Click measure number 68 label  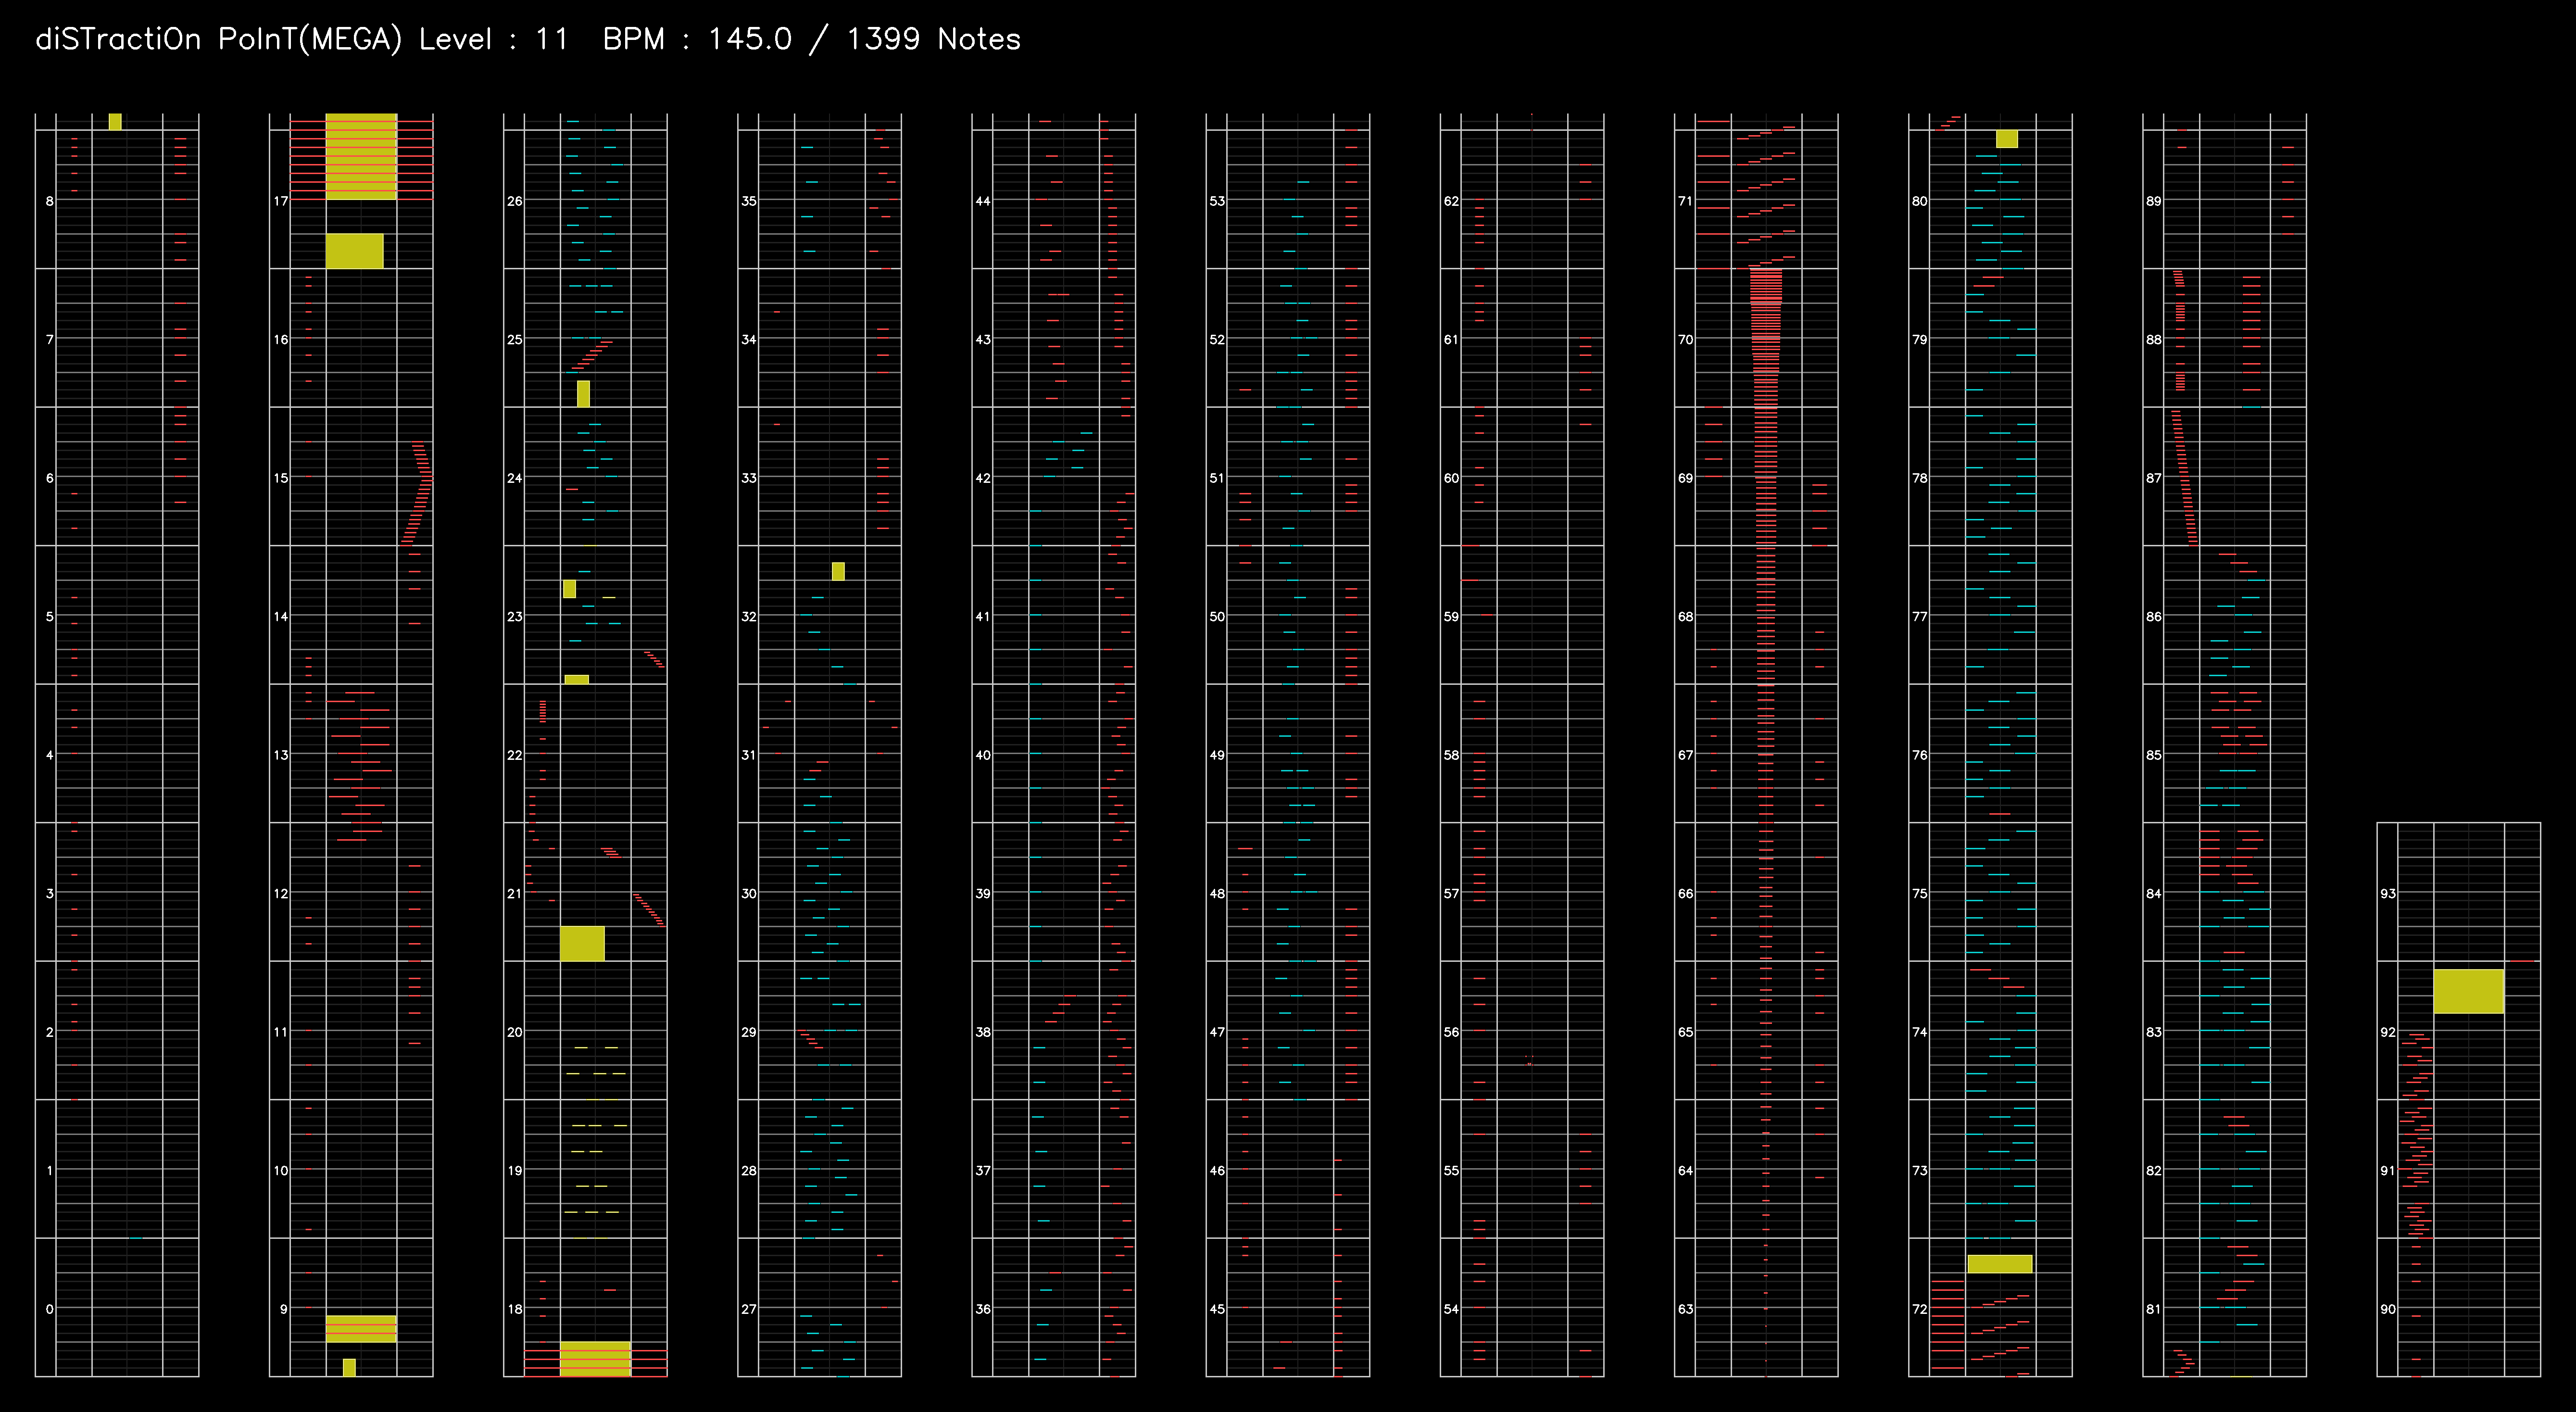[1686, 617]
